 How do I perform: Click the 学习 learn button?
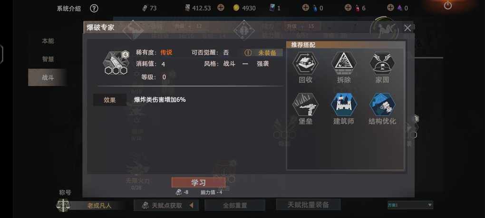tap(198, 182)
